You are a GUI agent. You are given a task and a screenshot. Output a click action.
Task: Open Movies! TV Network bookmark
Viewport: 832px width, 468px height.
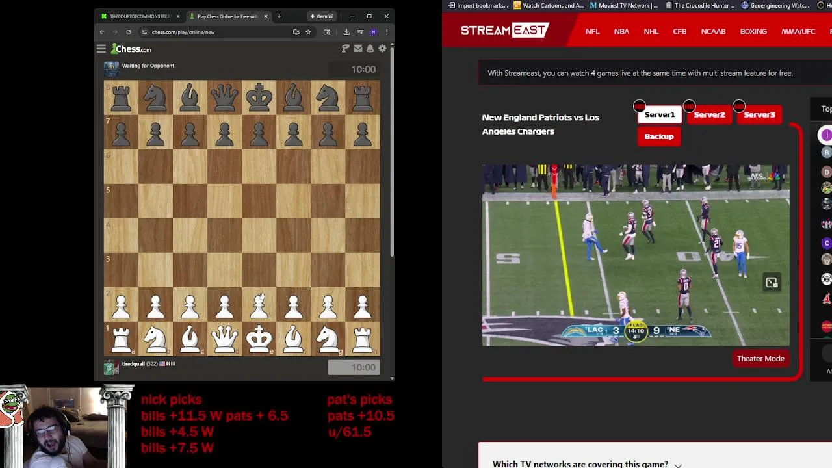[623, 5]
